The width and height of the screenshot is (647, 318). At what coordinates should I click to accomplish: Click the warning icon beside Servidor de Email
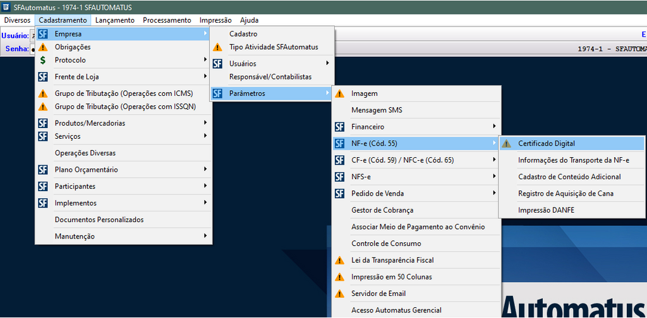point(340,294)
